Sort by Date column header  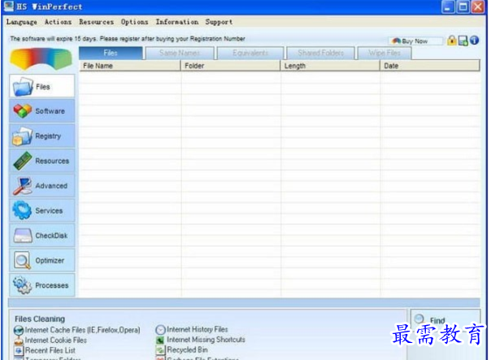[430, 66]
